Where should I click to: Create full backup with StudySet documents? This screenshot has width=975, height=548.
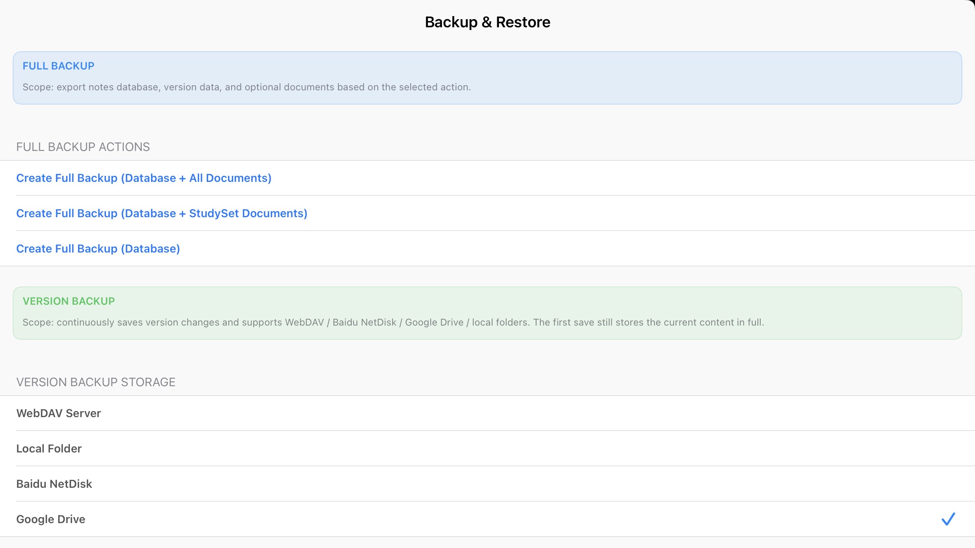(162, 213)
